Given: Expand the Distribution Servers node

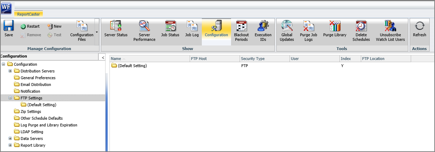Looking at the screenshot, I should (x=10, y=71).
